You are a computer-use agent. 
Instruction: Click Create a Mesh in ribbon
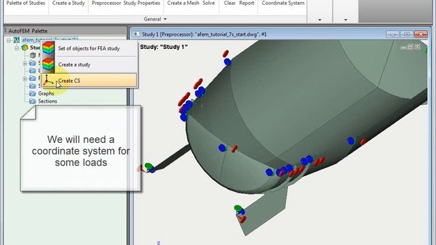click(x=183, y=3)
